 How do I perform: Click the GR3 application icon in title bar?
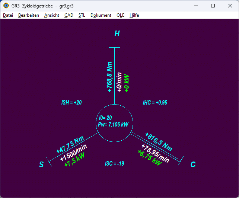tap(6, 6)
